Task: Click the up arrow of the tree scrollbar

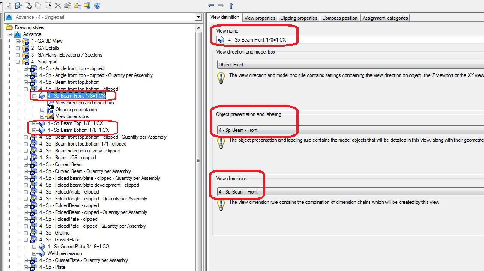Action: (198, 28)
